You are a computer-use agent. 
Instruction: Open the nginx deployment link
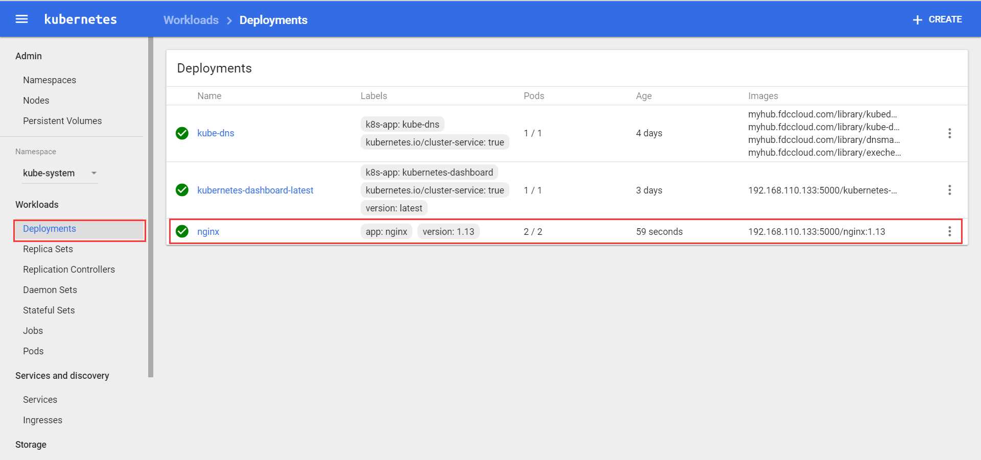(x=208, y=232)
